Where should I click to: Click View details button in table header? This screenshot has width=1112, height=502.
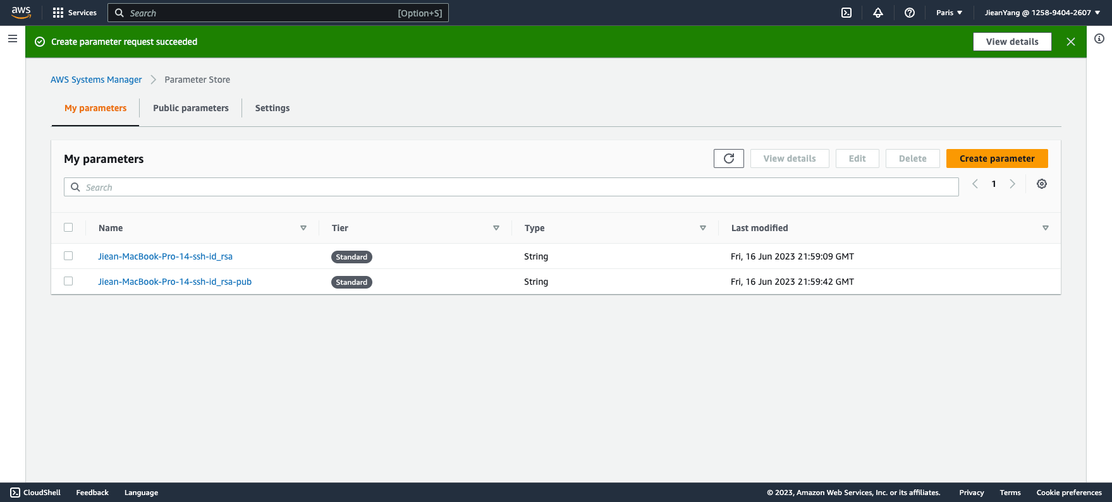click(790, 158)
